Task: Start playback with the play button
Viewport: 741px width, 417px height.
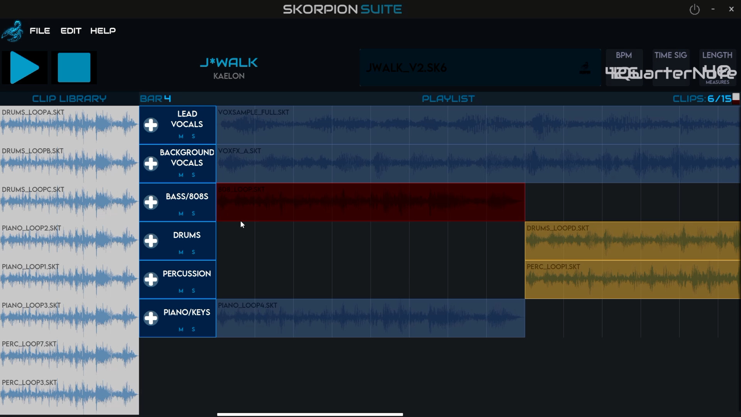Action: tap(25, 68)
